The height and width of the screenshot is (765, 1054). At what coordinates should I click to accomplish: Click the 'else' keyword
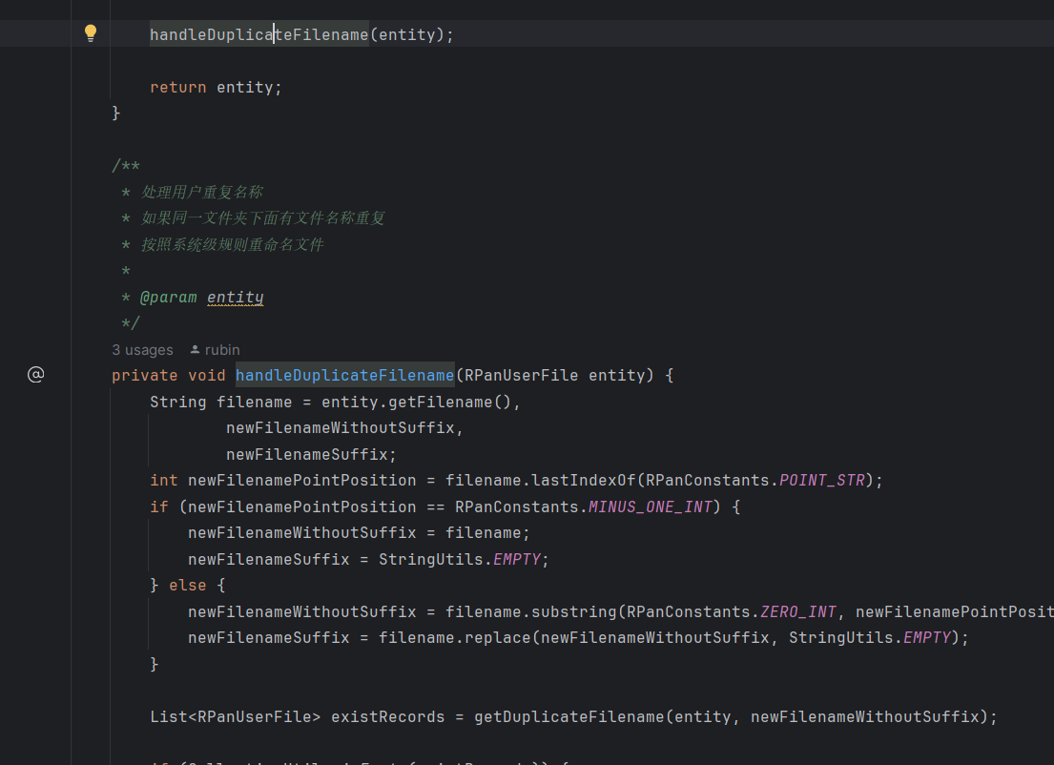click(x=188, y=586)
